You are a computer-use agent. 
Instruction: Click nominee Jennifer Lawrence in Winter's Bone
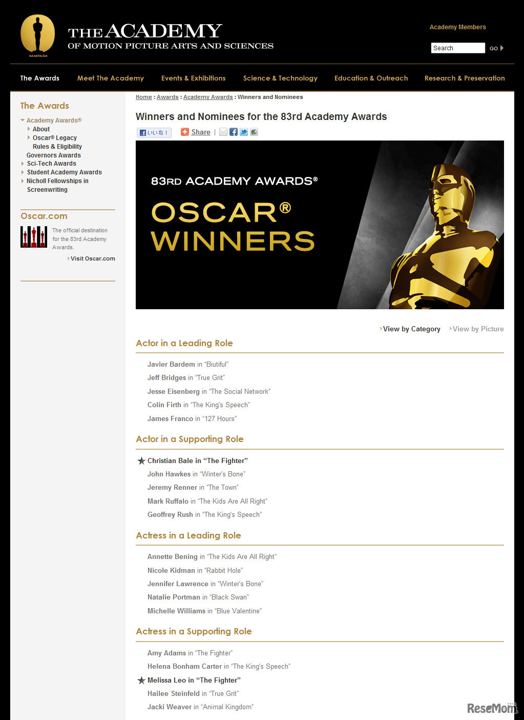tap(205, 584)
